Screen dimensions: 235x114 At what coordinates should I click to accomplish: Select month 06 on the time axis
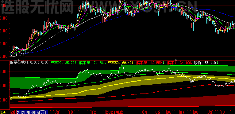click(x=169, y=112)
